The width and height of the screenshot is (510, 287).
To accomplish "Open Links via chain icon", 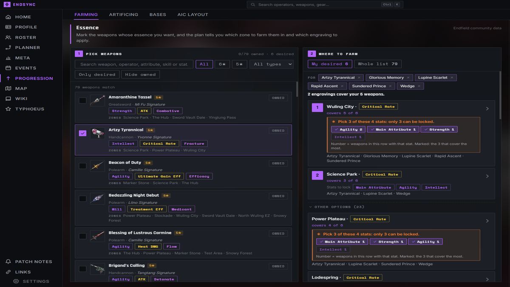I will (8, 272).
